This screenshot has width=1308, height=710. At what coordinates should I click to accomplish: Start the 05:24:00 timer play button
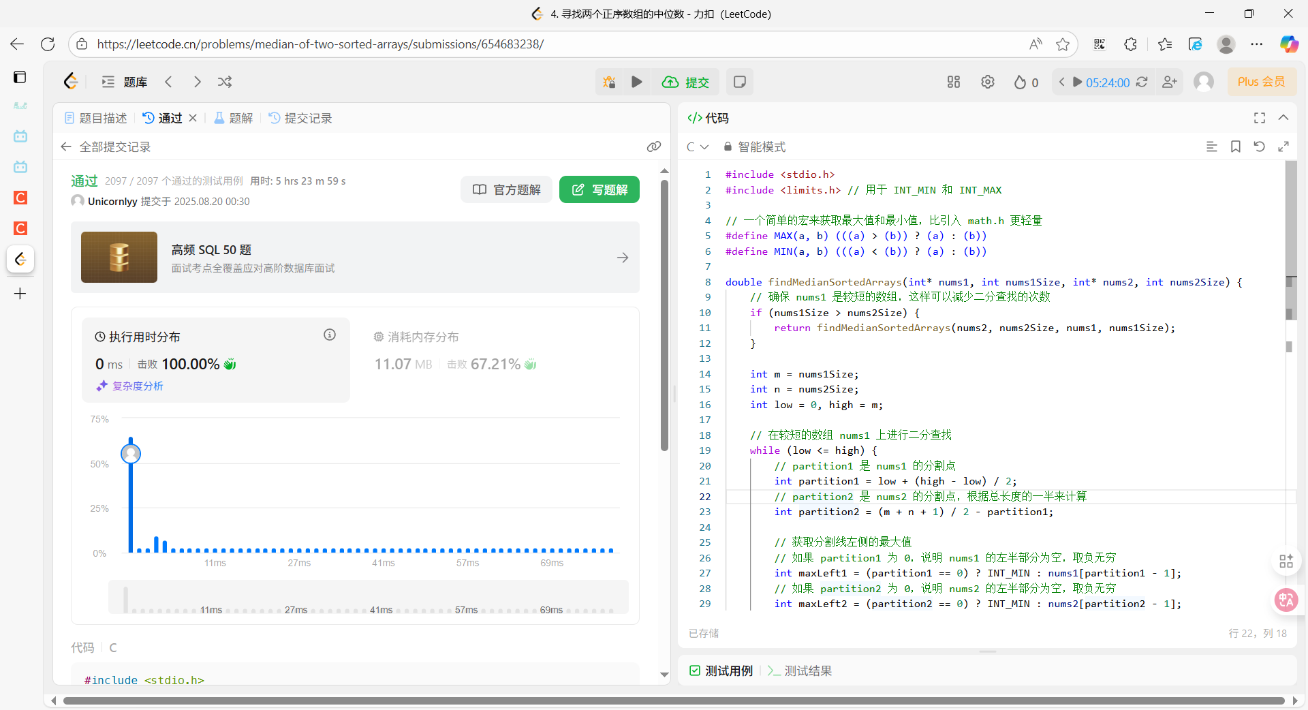1078,82
